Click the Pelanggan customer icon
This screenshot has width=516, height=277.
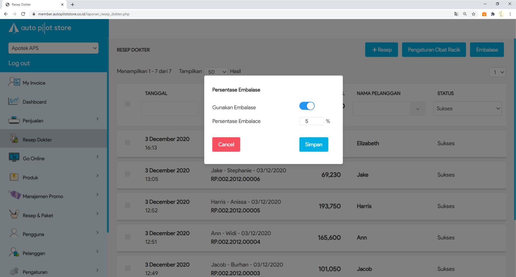coord(14,252)
